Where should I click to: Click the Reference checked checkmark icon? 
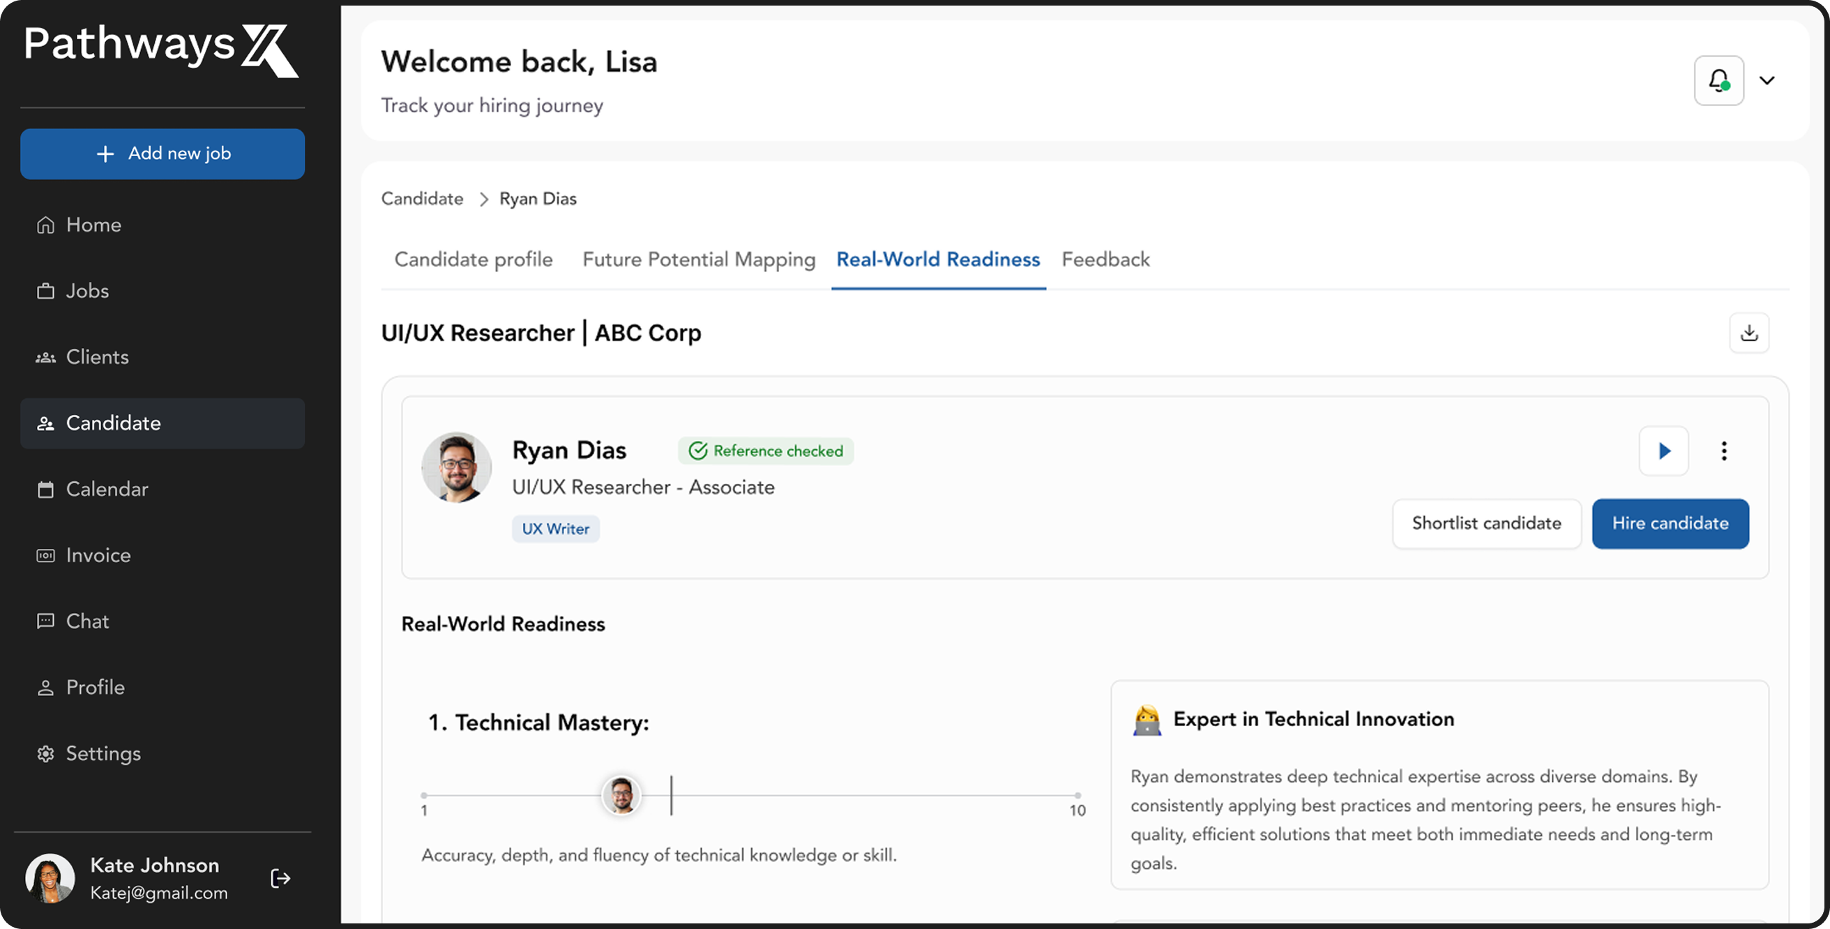pos(698,451)
